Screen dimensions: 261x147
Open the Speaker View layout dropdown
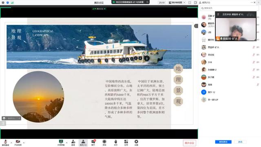[x=177, y=2]
